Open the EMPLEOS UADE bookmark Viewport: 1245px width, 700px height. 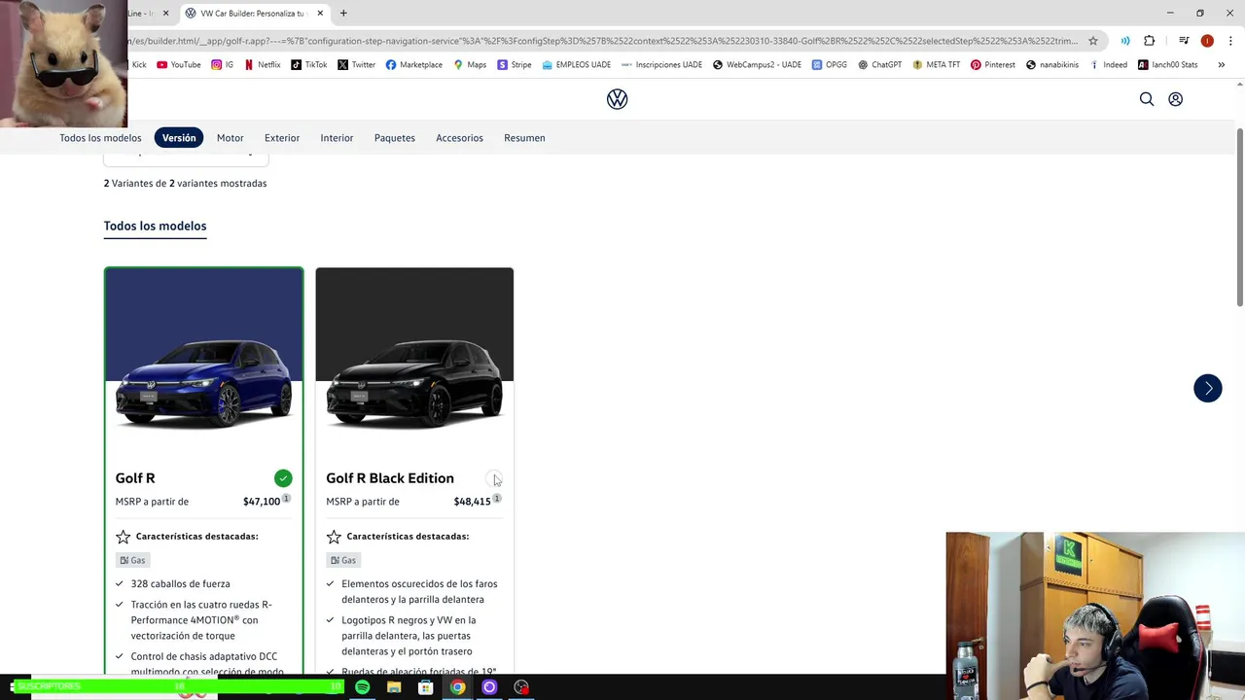click(576, 65)
